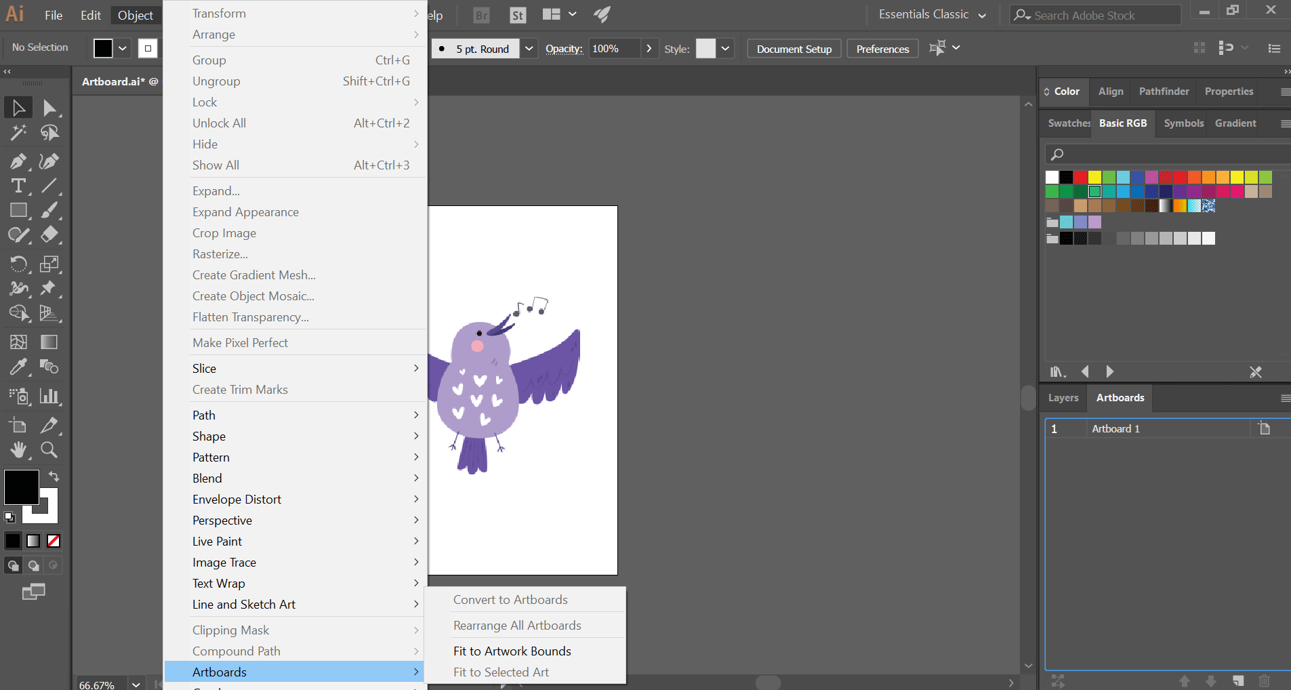Select the Type tool
Screen dimensions: 1291x690
pyautogui.click(x=18, y=186)
